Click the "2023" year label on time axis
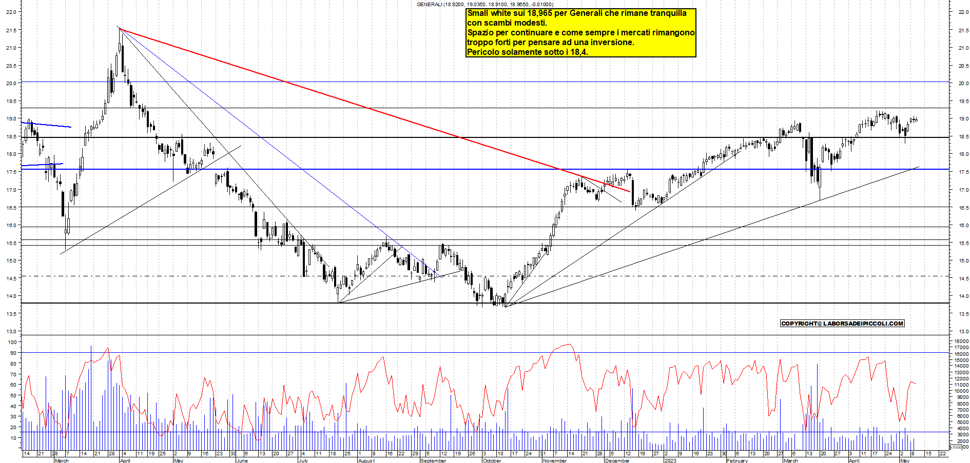The width and height of the screenshot is (970, 463). click(670, 460)
